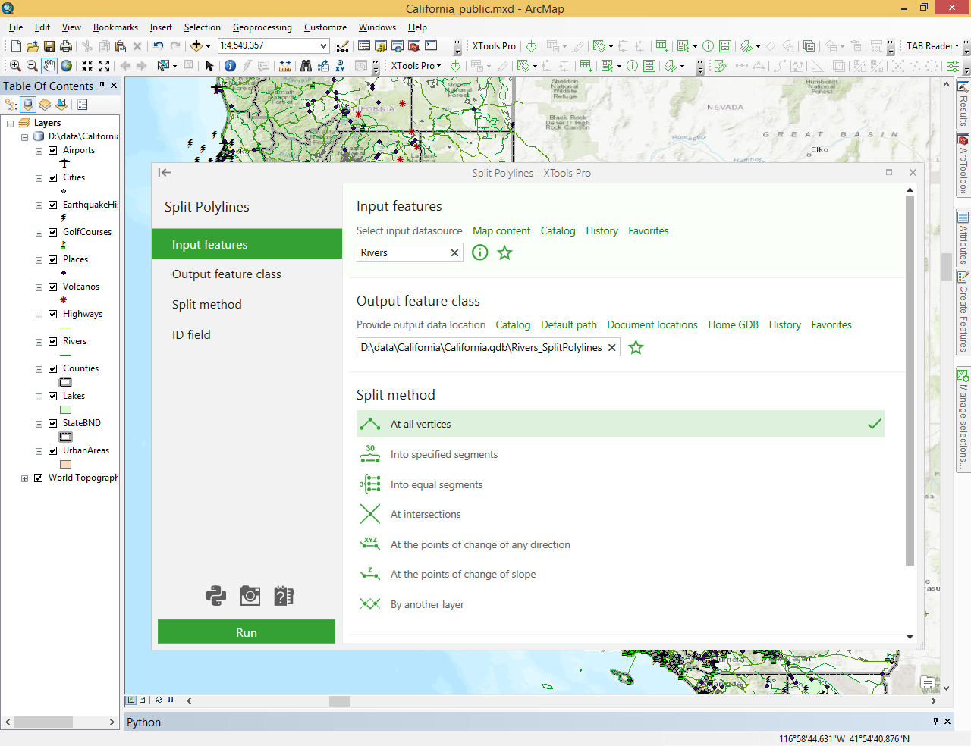Open the XTools Pro dropdown menu on second toolbar row

416,66
